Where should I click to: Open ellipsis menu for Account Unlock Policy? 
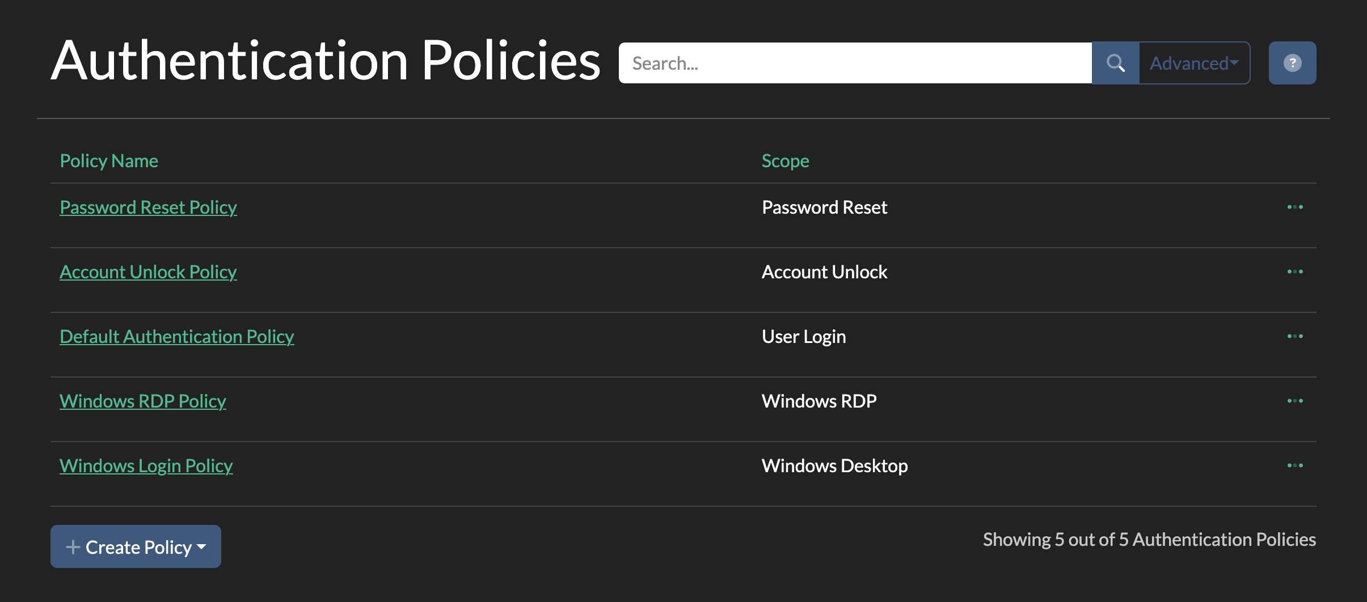tap(1294, 272)
